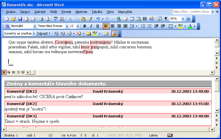Open Styles and Formatting pane icon

pyautogui.click(x=7, y=26)
